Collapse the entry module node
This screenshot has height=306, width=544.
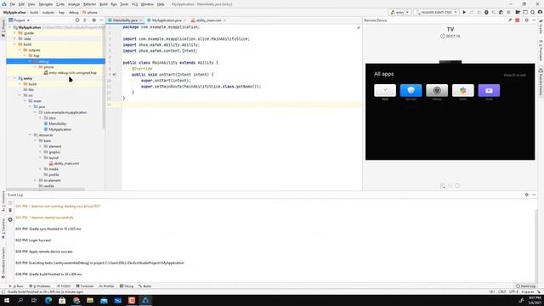tap(15, 78)
